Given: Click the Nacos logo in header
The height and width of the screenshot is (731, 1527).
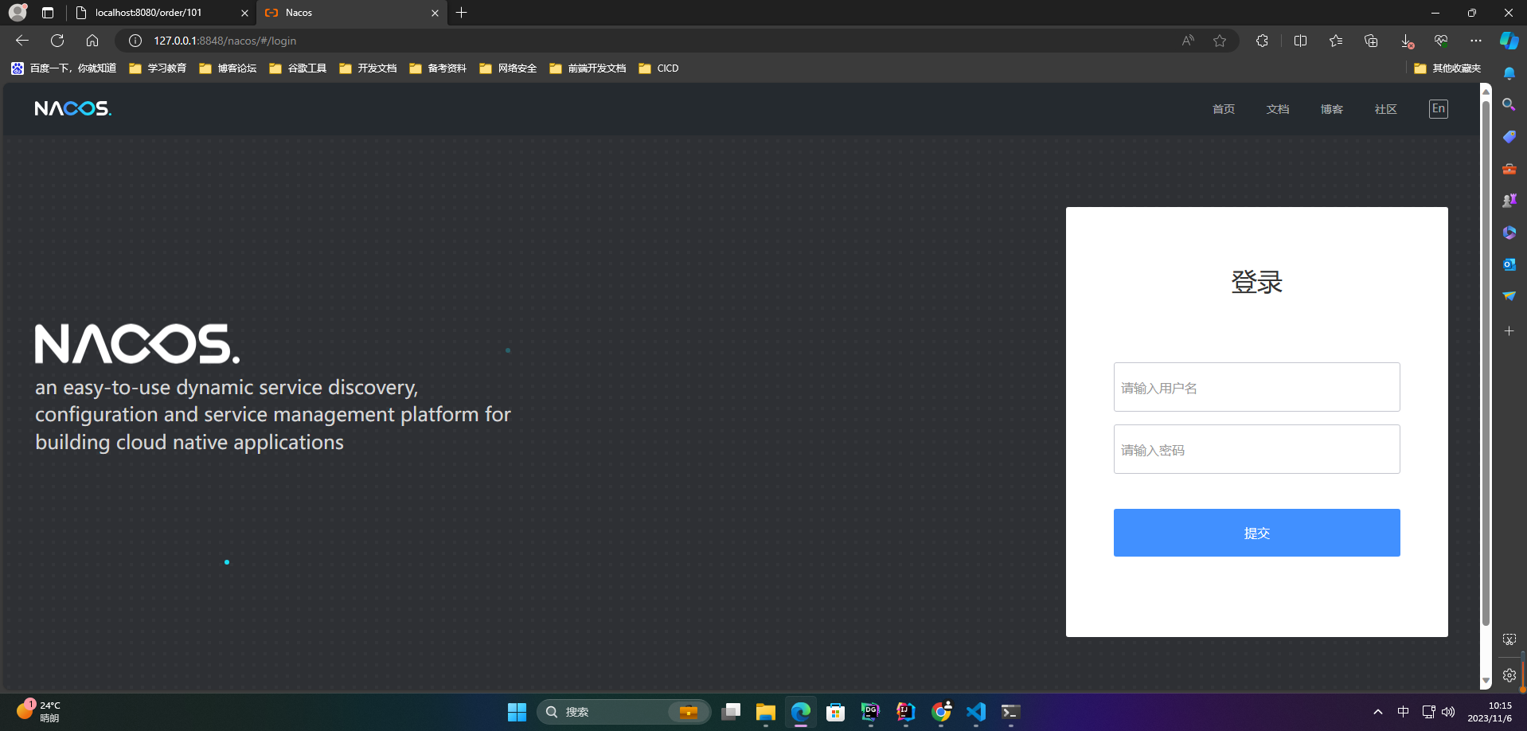Looking at the screenshot, I should pos(72,108).
